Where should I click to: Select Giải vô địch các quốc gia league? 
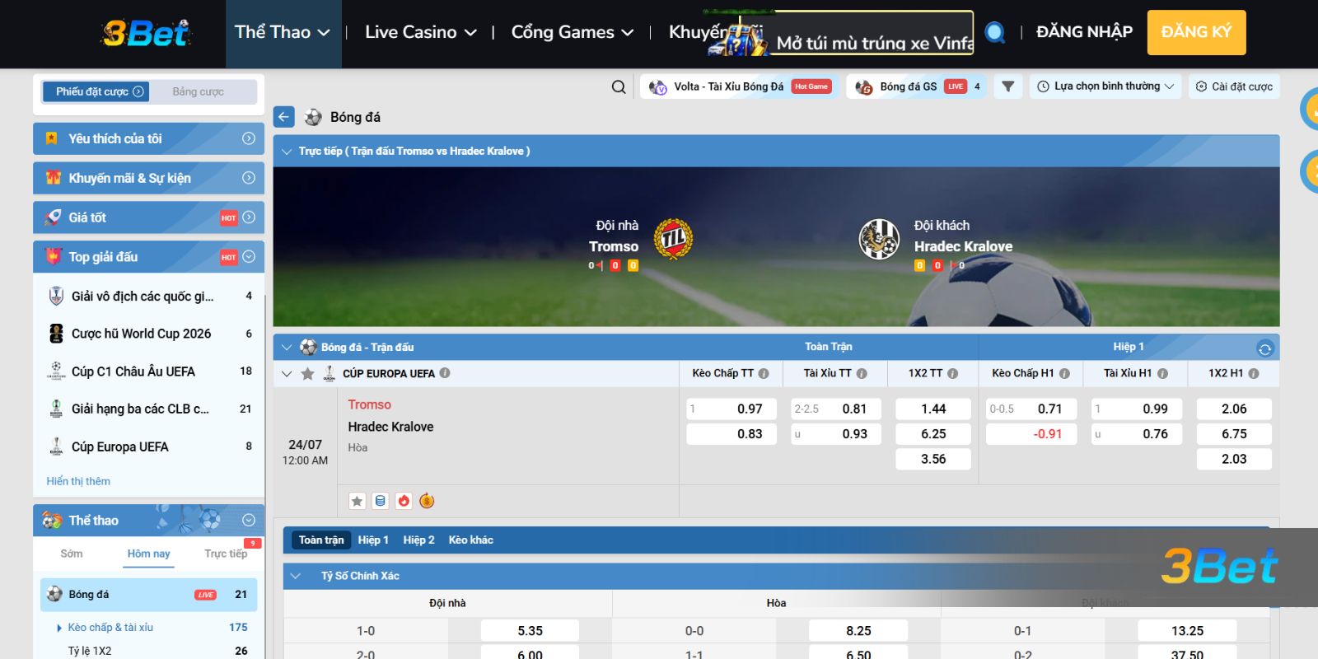[x=148, y=296]
